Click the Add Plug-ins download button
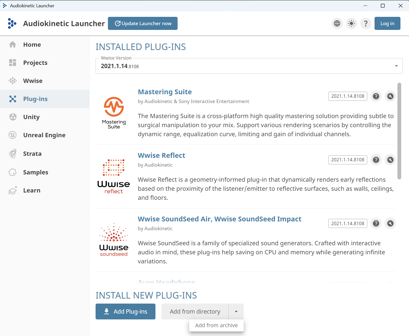 126,312
